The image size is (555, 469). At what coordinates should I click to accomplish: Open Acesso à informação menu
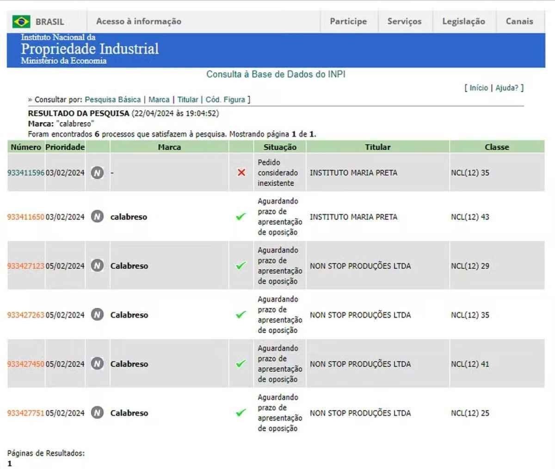[x=139, y=21]
